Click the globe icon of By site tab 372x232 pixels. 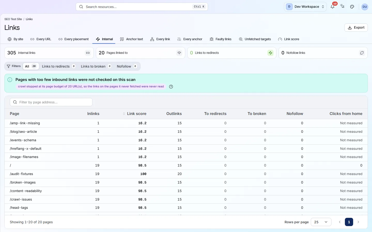point(10,39)
